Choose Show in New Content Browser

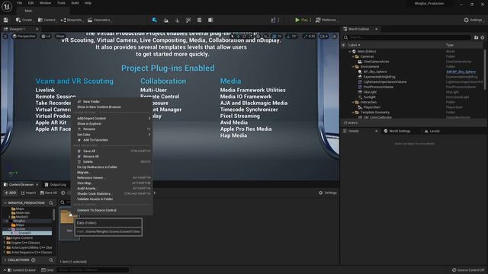point(99,107)
